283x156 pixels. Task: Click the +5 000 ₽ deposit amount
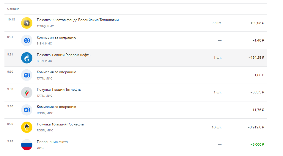coord(257,144)
